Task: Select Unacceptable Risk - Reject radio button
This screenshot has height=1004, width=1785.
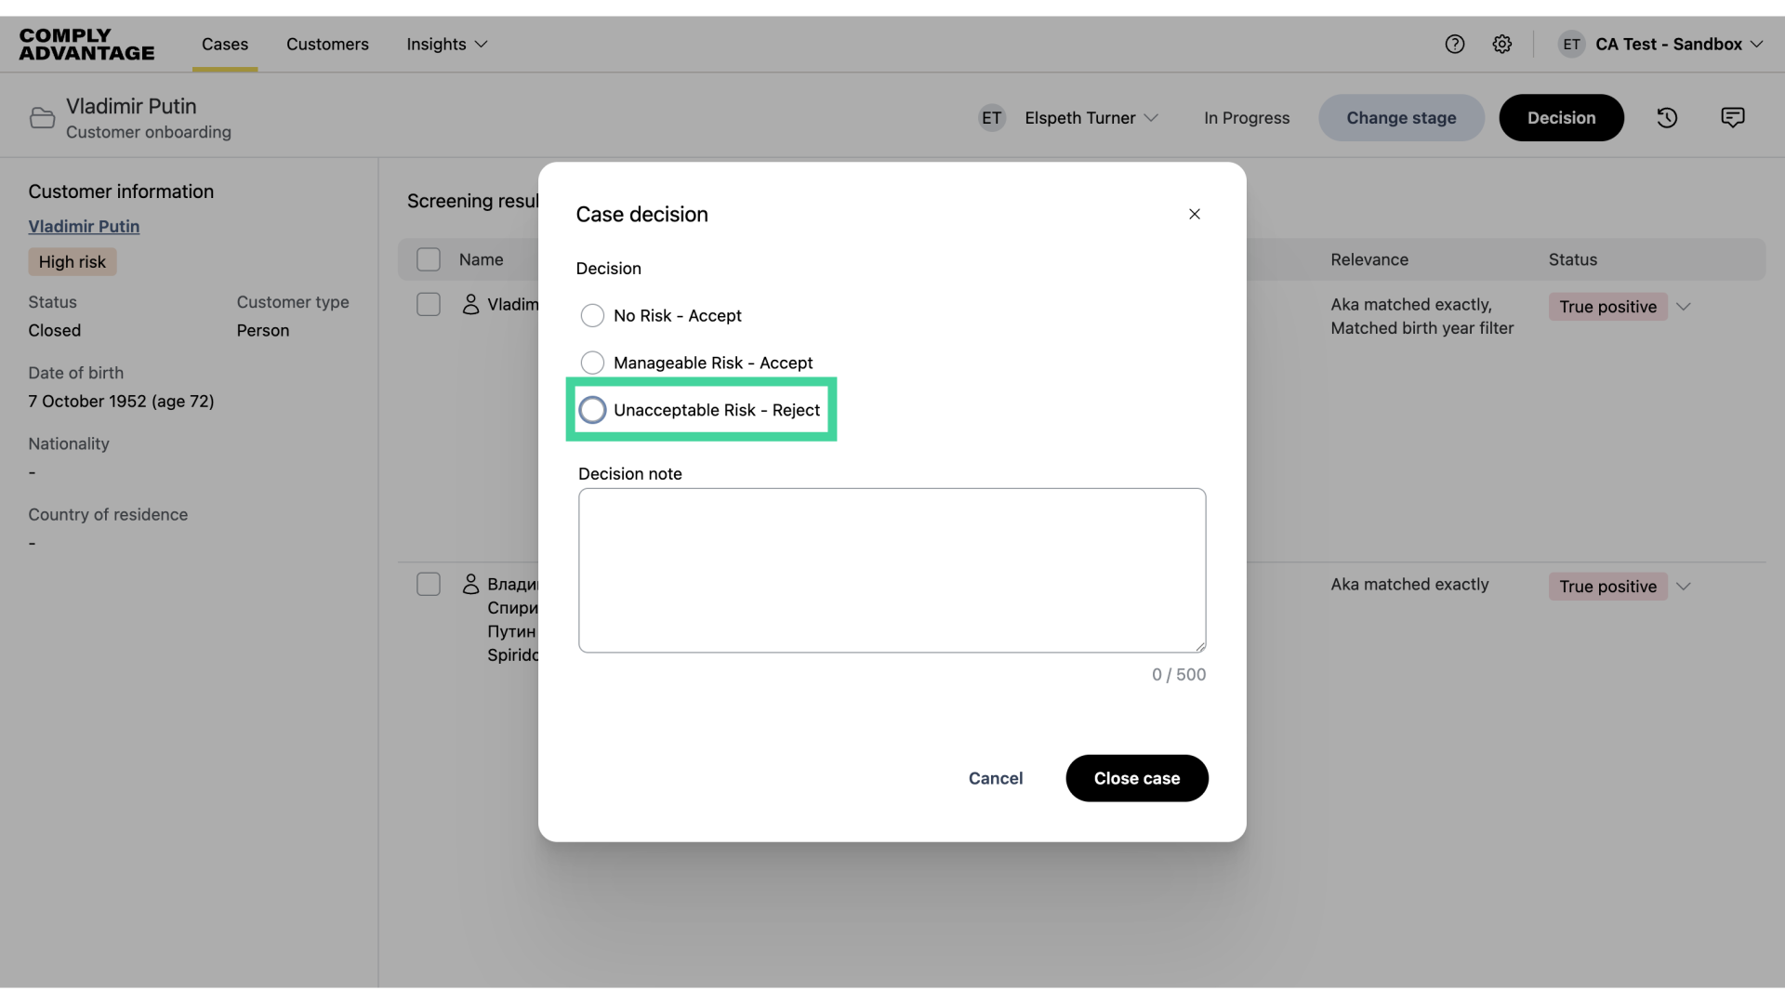Action: pos(592,410)
